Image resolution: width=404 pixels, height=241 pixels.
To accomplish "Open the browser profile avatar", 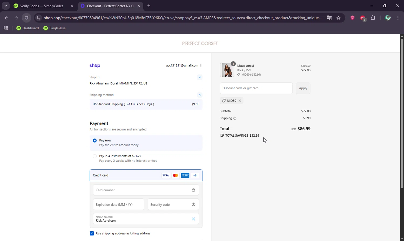I will click(388, 18).
